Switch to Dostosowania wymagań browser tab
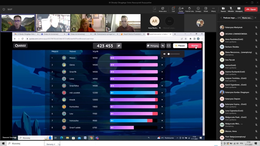This screenshot has width=260, height=146. (x=106, y=34)
